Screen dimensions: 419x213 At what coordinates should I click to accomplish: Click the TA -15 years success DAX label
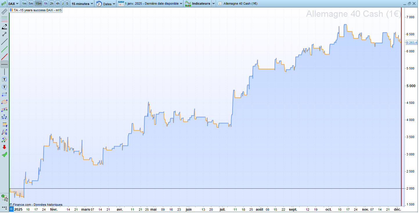click(x=37, y=10)
